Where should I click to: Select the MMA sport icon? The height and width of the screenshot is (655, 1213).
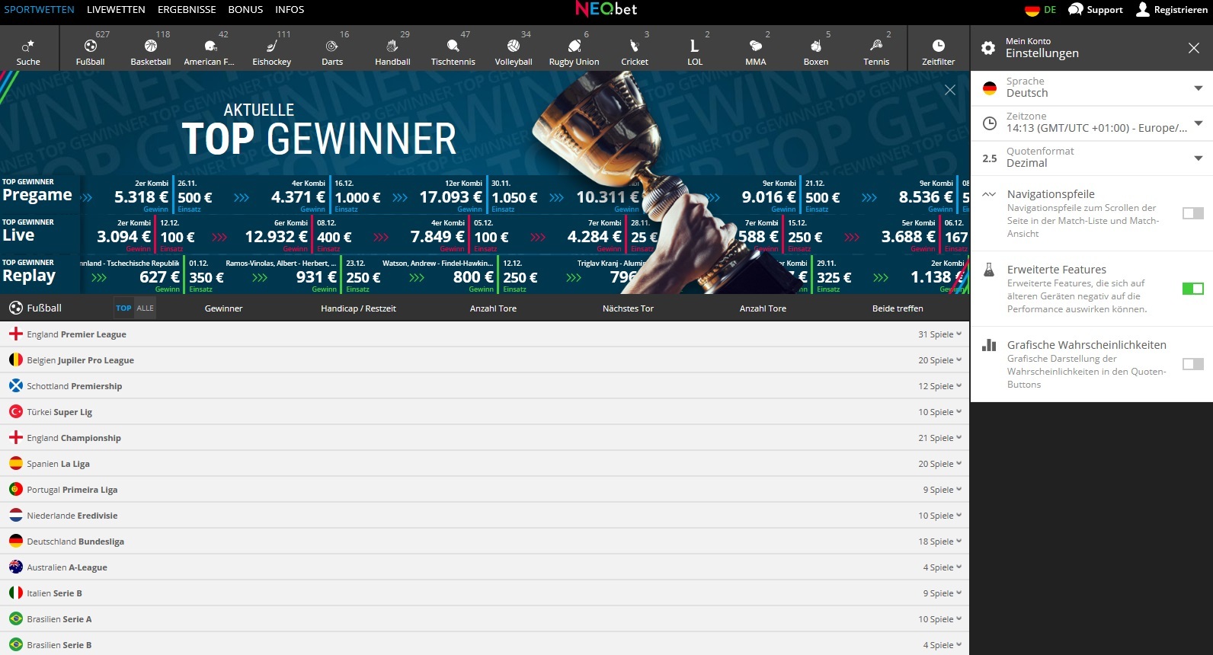click(x=755, y=46)
